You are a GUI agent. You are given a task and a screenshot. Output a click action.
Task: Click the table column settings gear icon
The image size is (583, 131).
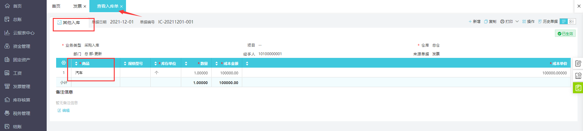(63, 63)
